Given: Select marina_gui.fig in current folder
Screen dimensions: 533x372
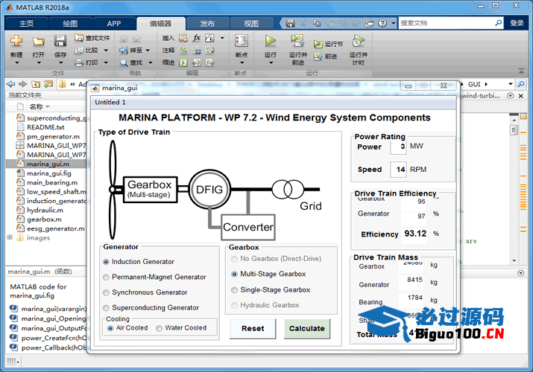Looking at the screenshot, I should pyautogui.click(x=49, y=173).
